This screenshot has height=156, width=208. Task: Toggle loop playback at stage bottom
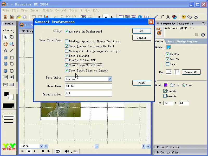point(57,151)
